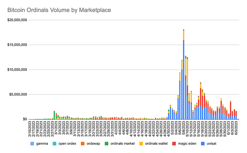The image size is (247, 153).
Task: Select the 'open ordex' legend label
Action: tap(67, 144)
